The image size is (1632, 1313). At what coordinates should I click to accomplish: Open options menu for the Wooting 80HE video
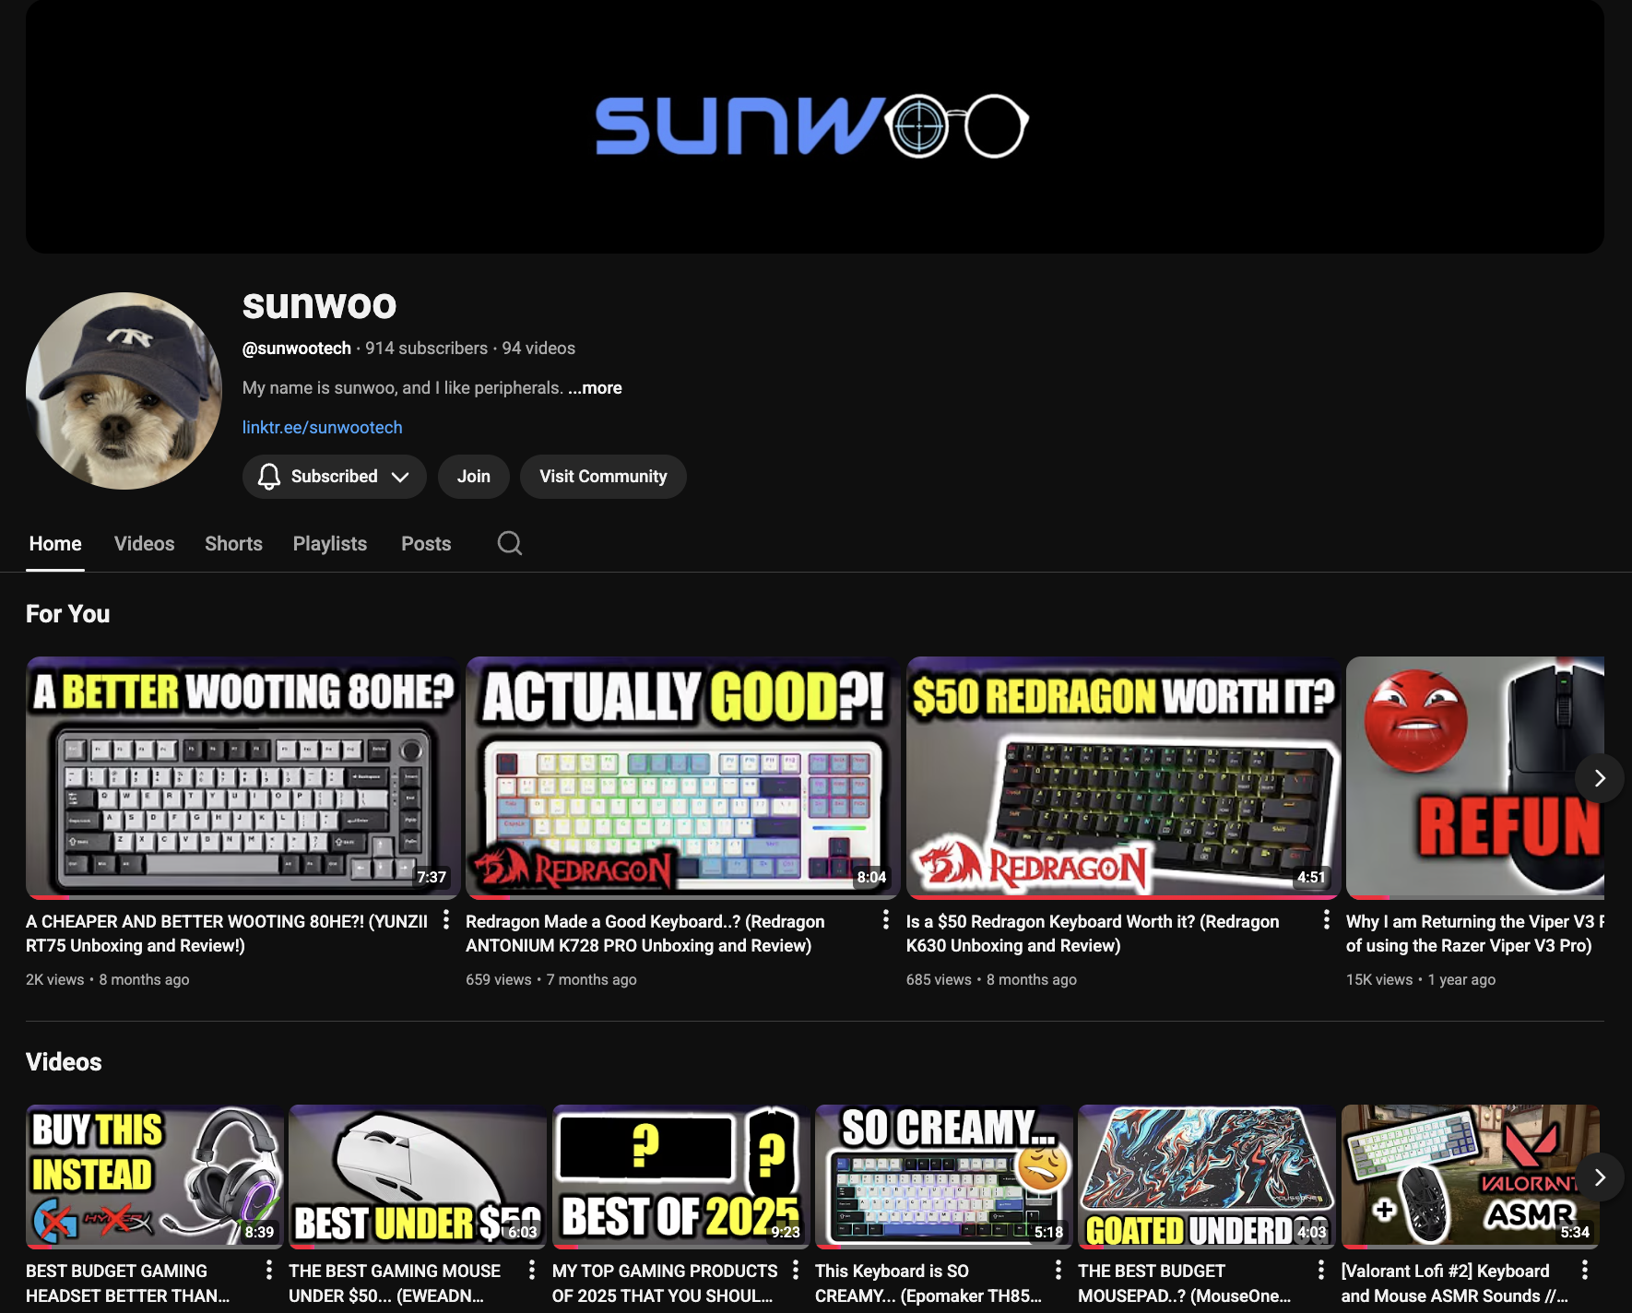point(444,920)
